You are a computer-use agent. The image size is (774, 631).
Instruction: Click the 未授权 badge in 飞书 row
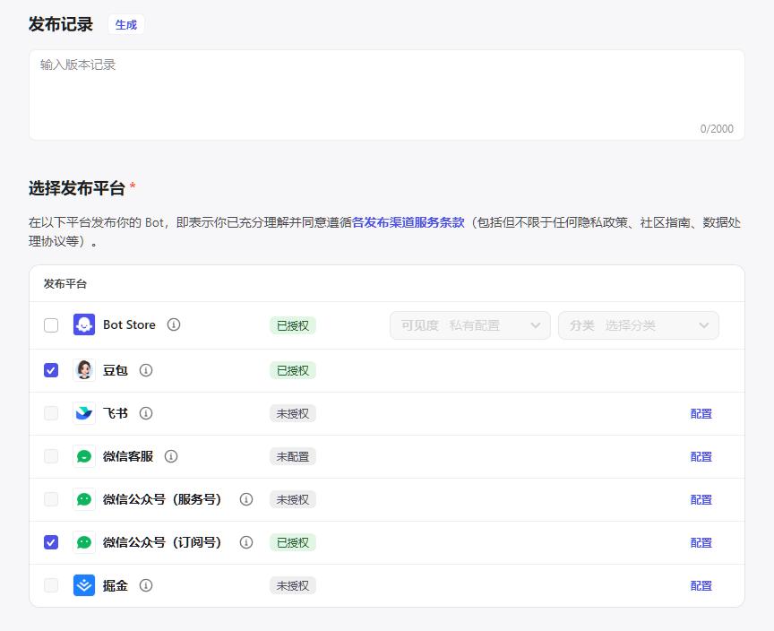(x=293, y=413)
